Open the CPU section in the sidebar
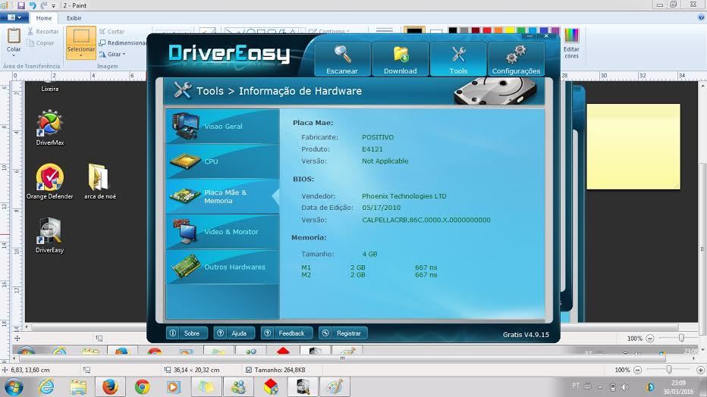This screenshot has height=397, width=707. coord(223,161)
